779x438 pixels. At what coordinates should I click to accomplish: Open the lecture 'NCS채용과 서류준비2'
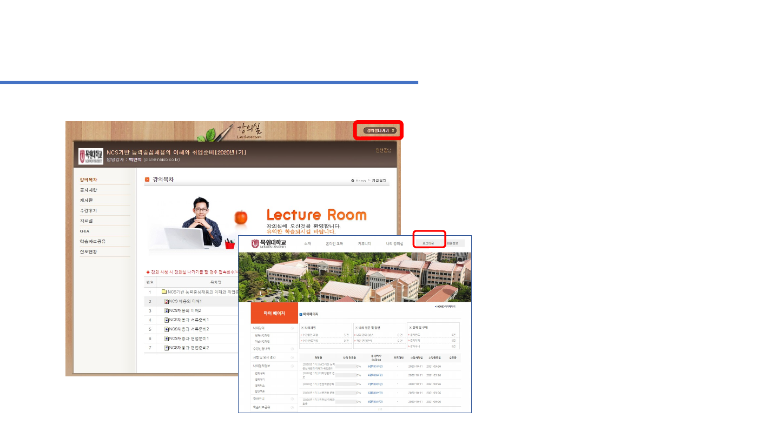(189, 329)
